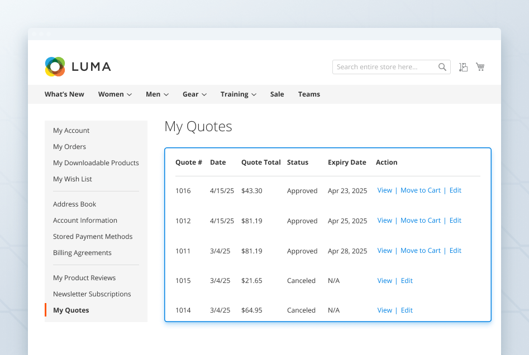Navigate to the Sale section

(277, 94)
